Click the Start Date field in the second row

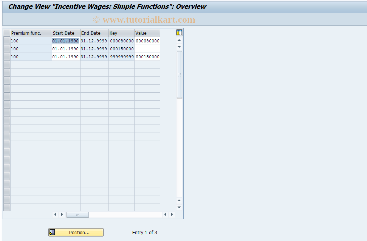click(x=66, y=49)
